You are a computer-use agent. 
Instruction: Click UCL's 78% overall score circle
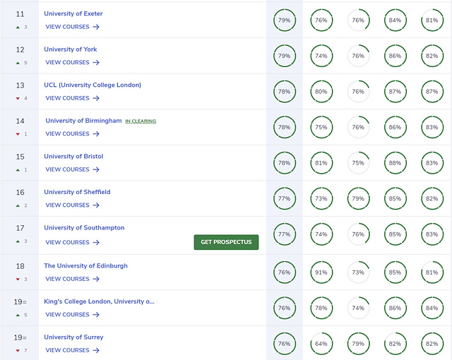pos(285,92)
